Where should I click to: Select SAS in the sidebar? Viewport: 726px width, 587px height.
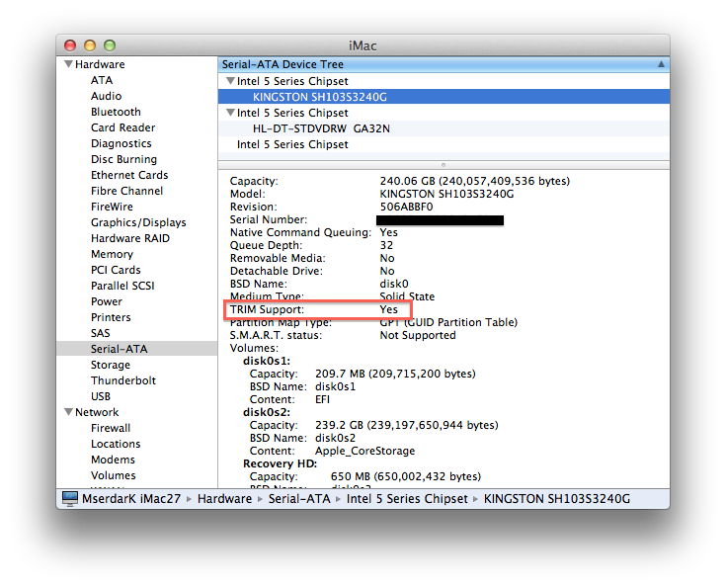pyautogui.click(x=101, y=333)
